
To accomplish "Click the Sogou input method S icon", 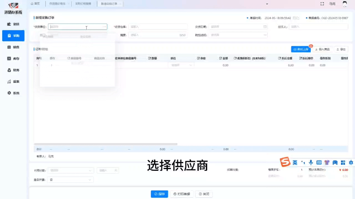I will point(285,162).
